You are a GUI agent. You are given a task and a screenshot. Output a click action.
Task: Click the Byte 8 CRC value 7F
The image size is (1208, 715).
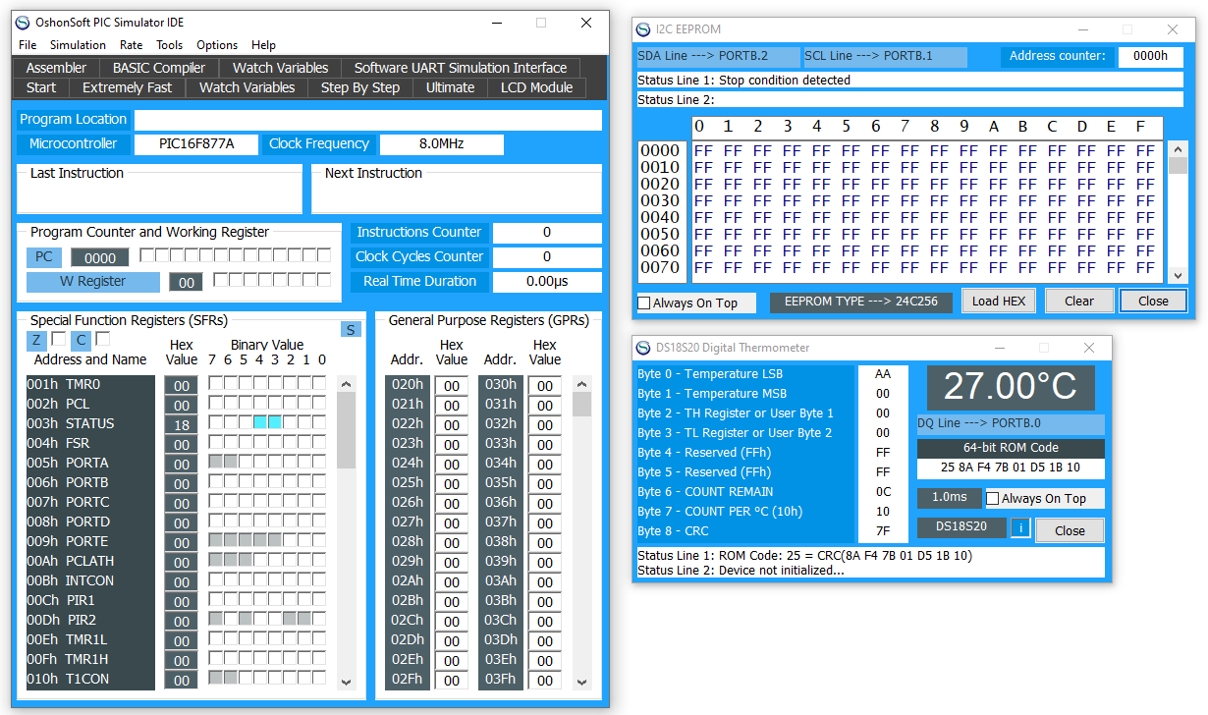click(883, 531)
